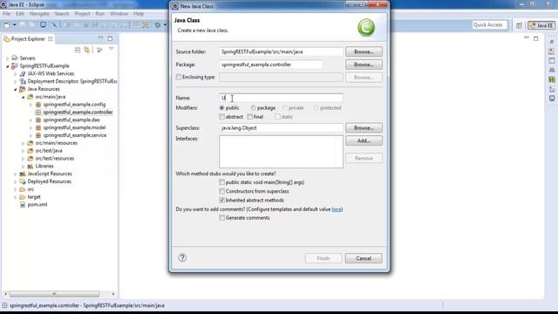Expand the src/main/resources node
Viewport: 558px width, 314px height.
point(24,143)
